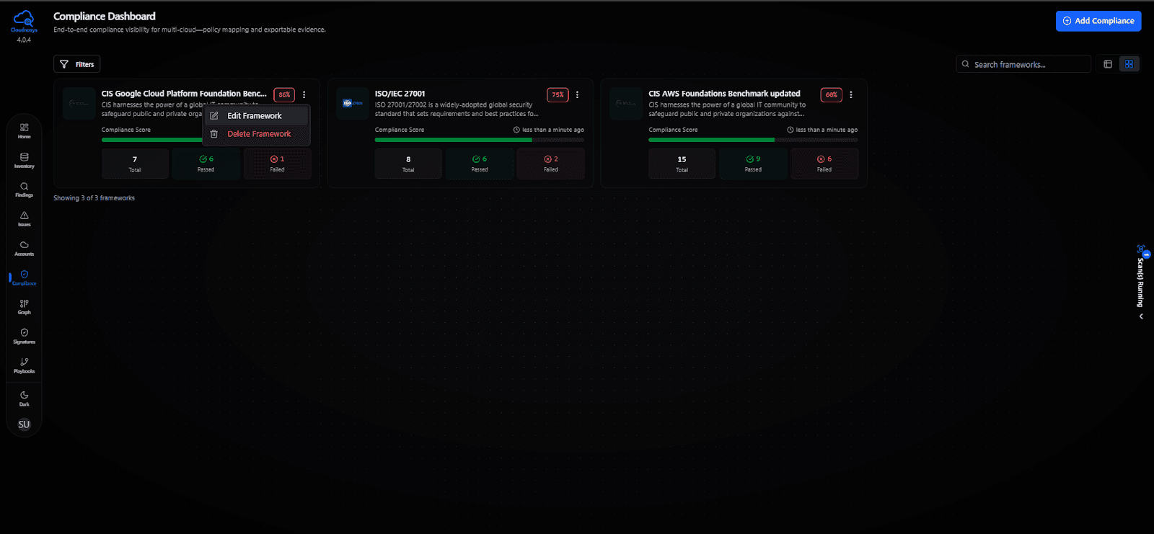Select 6 Passed on ISO/IEC 27001 card
This screenshot has width=1154, height=534.
click(480, 164)
